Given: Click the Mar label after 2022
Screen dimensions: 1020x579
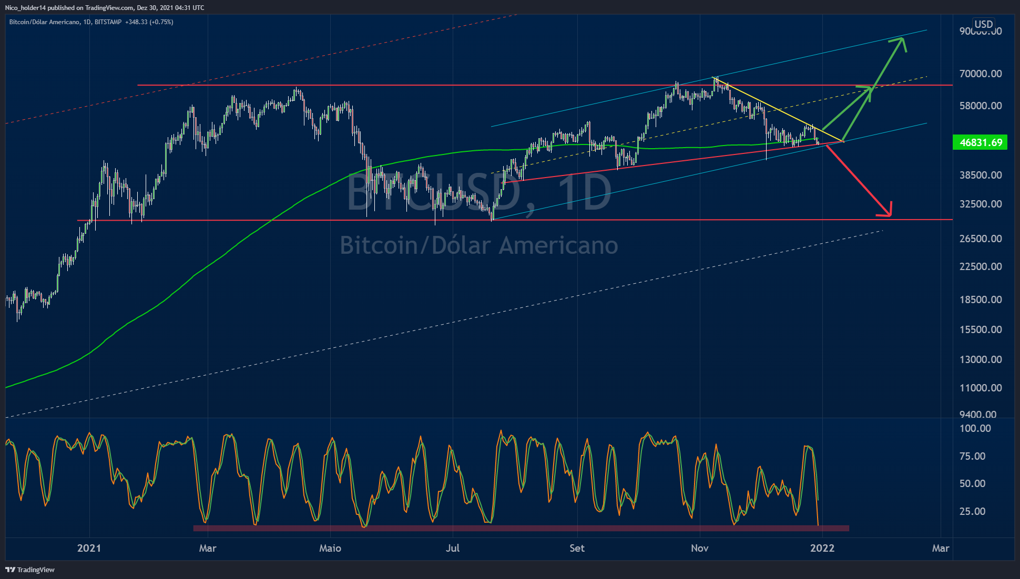Looking at the screenshot, I should coord(941,548).
